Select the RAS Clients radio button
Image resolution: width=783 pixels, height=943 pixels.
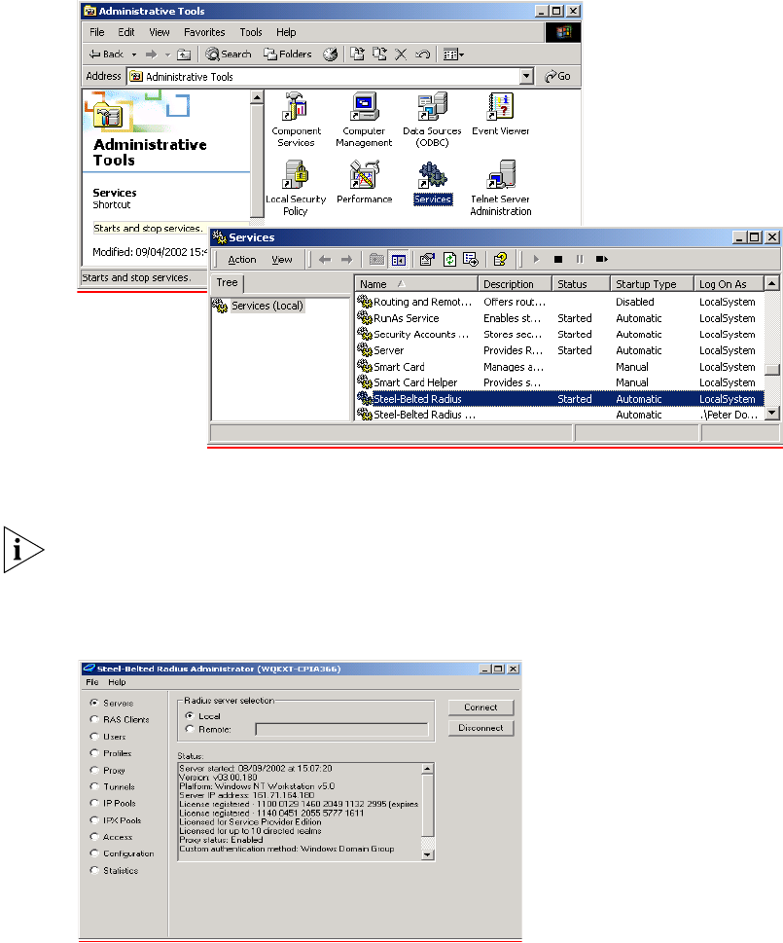coord(94,719)
